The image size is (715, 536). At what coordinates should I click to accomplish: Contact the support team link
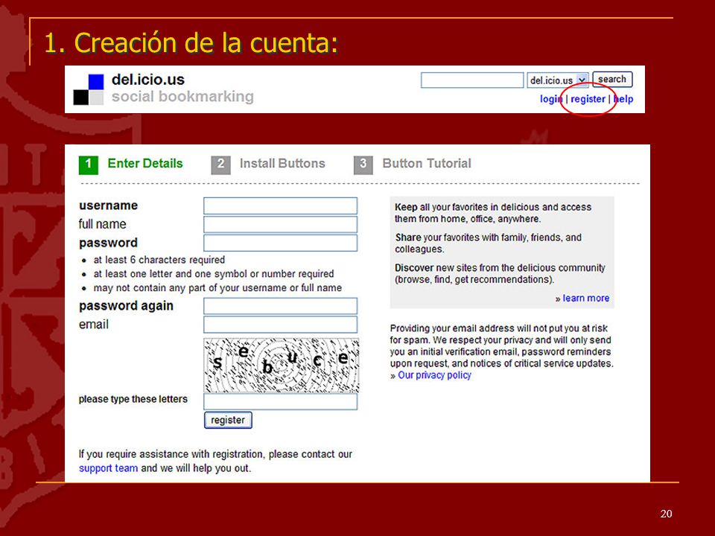click(108, 468)
